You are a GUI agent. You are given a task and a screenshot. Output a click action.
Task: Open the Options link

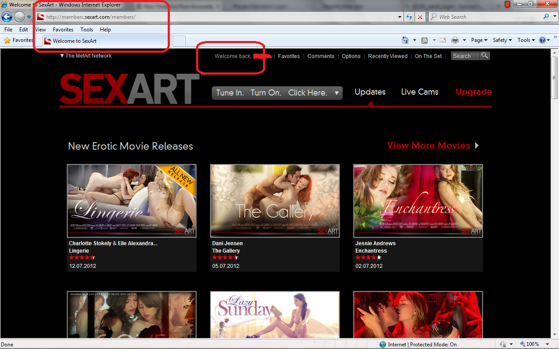coord(351,56)
